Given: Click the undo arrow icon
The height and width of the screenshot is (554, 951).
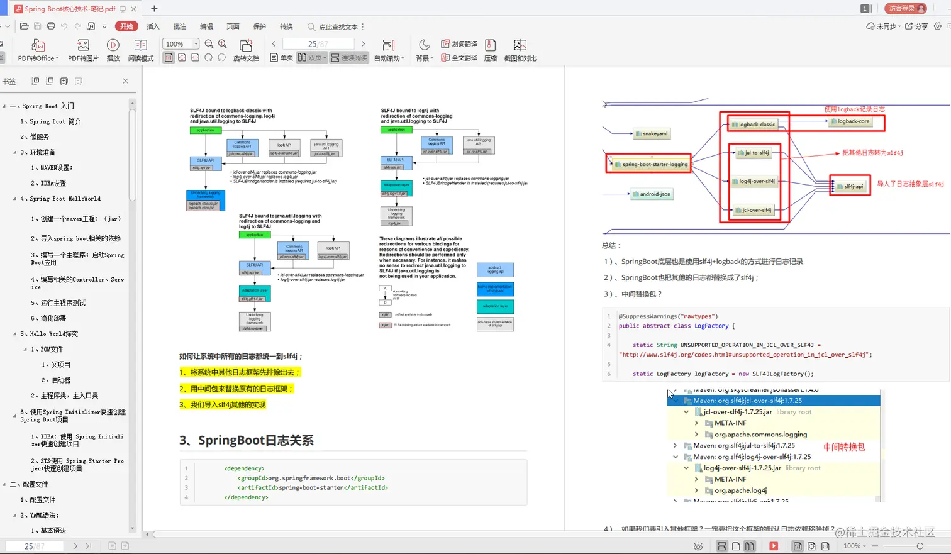Looking at the screenshot, I should [x=64, y=26].
